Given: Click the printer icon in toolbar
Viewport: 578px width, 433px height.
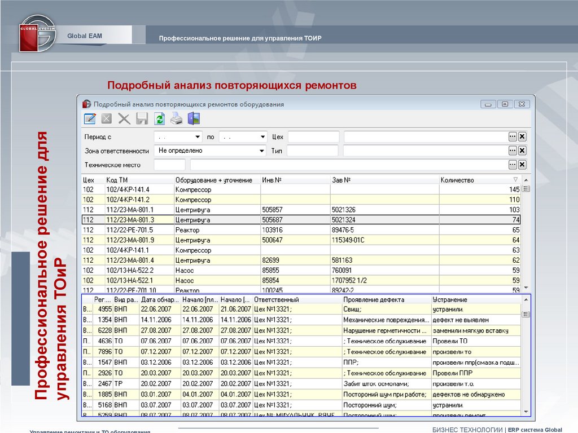Looking at the screenshot, I should click(177, 118).
